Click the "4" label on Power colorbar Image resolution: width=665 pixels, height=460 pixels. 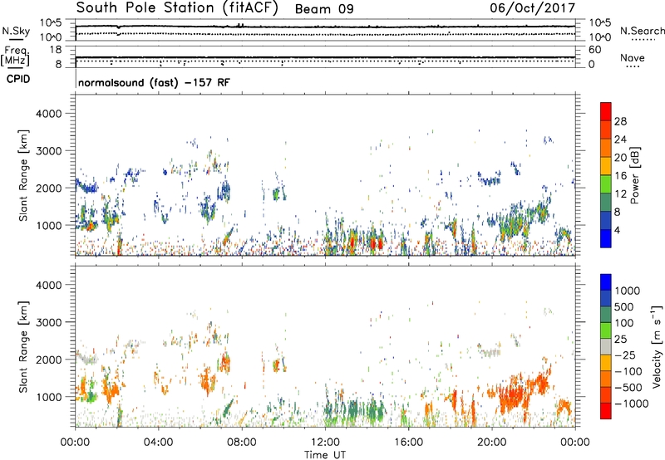point(618,230)
